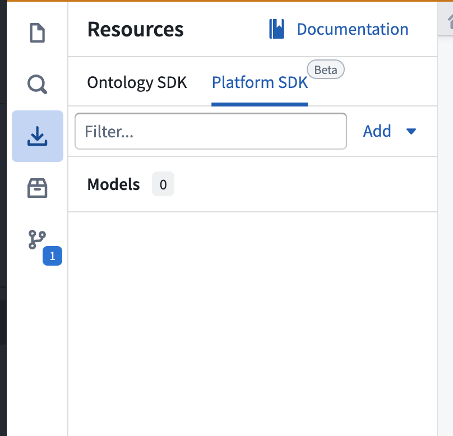Click the highlighted downloads/resources sidebar icon
This screenshot has height=436, width=453.
[x=37, y=136]
